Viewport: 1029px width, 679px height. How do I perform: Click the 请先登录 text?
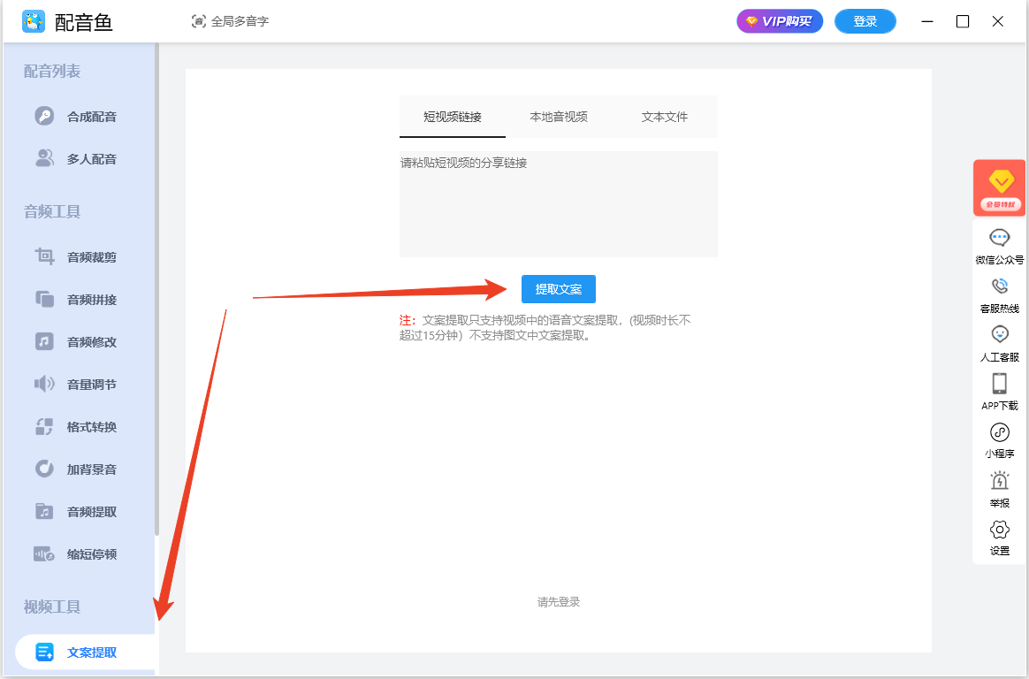point(559,602)
